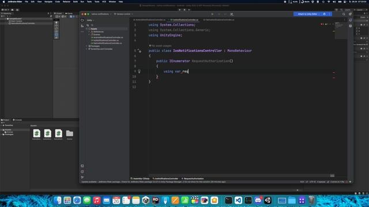
Task: Place cursor at end of line 9 code
Action: pyautogui.click(x=189, y=71)
